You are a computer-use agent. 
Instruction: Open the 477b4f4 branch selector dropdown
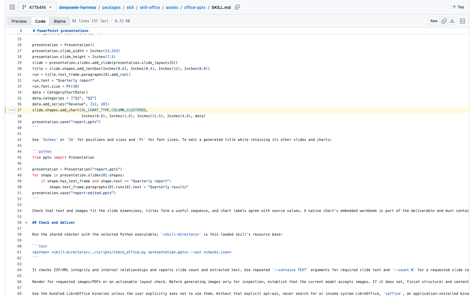(37, 7)
